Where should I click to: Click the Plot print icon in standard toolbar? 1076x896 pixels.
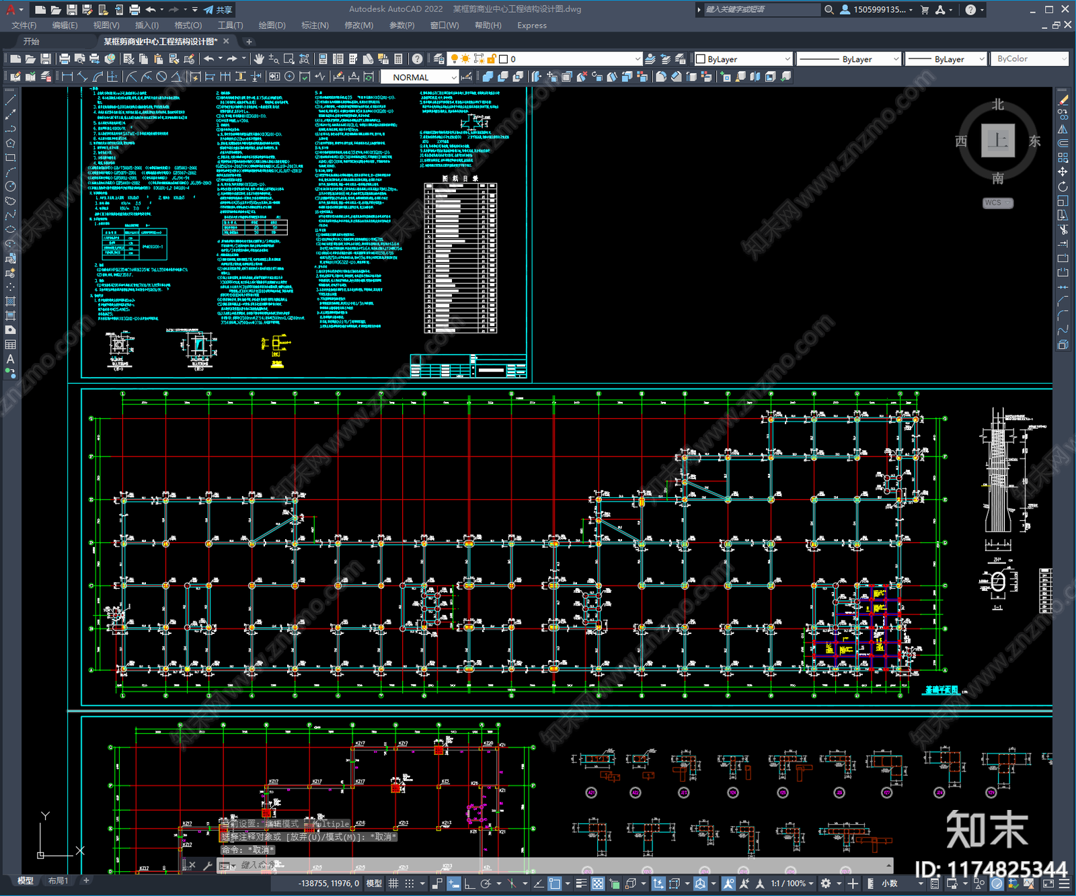click(65, 59)
